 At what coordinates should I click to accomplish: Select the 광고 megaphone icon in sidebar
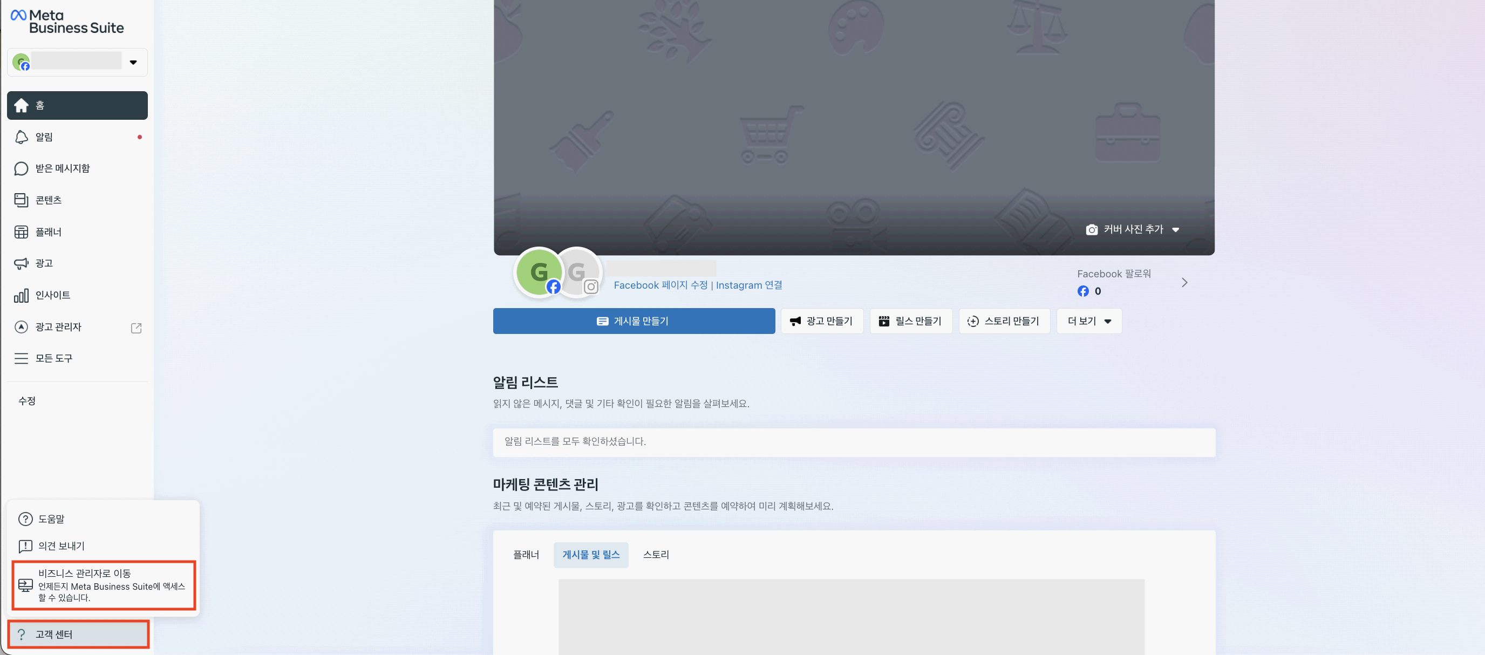point(22,263)
